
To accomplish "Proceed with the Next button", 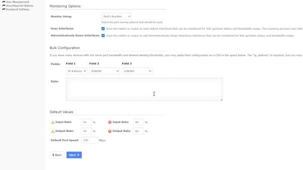I will tap(74, 155).
